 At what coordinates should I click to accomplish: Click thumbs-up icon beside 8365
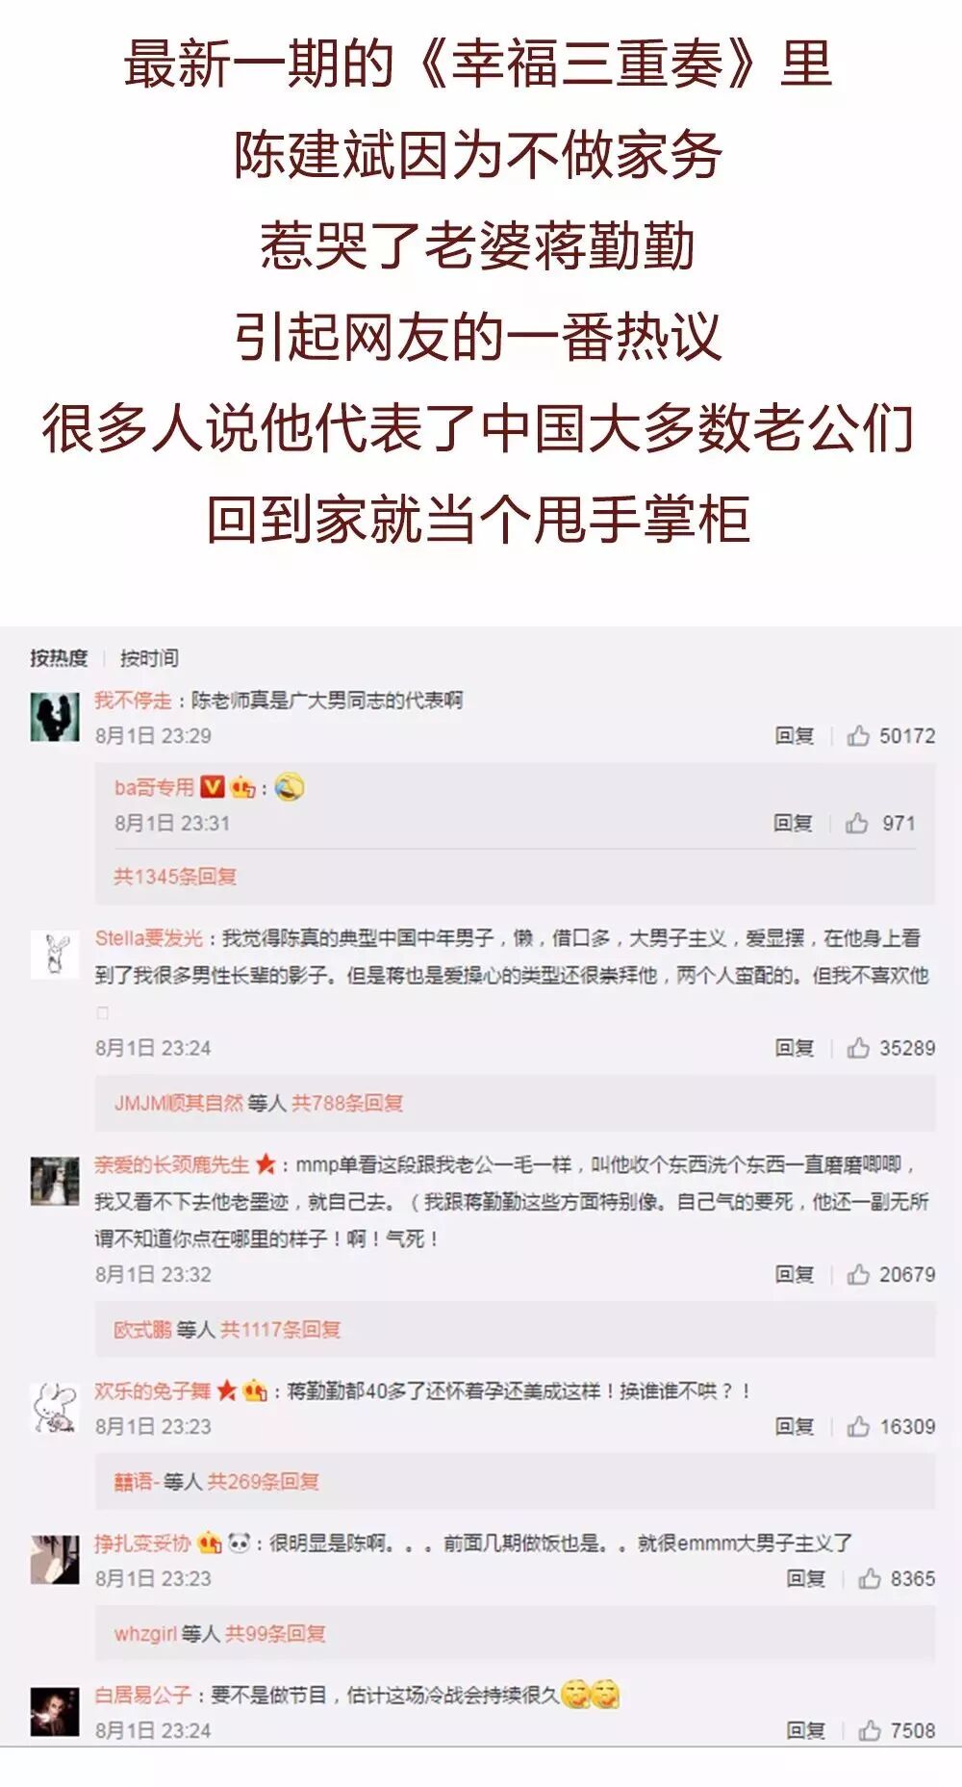coord(869,1578)
